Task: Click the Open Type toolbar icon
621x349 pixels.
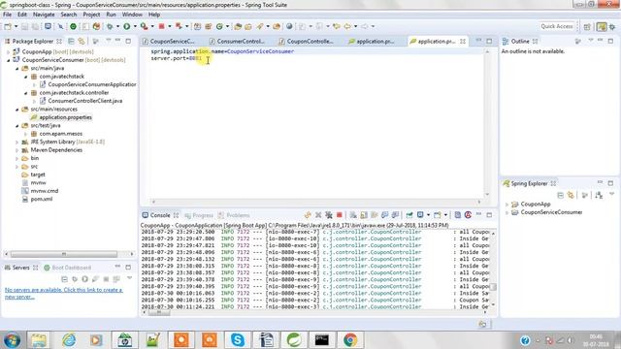Action: coord(238,26)
